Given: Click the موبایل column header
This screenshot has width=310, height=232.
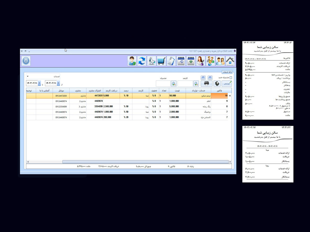Looking at the screenshot, I should (61, 90).
